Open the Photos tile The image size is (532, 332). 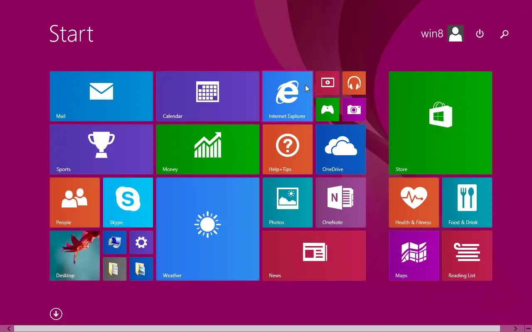(288, 203)
